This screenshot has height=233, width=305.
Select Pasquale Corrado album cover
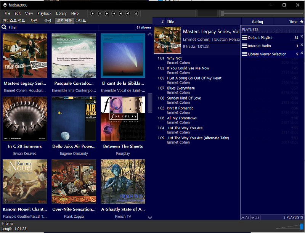pos(74,55)
